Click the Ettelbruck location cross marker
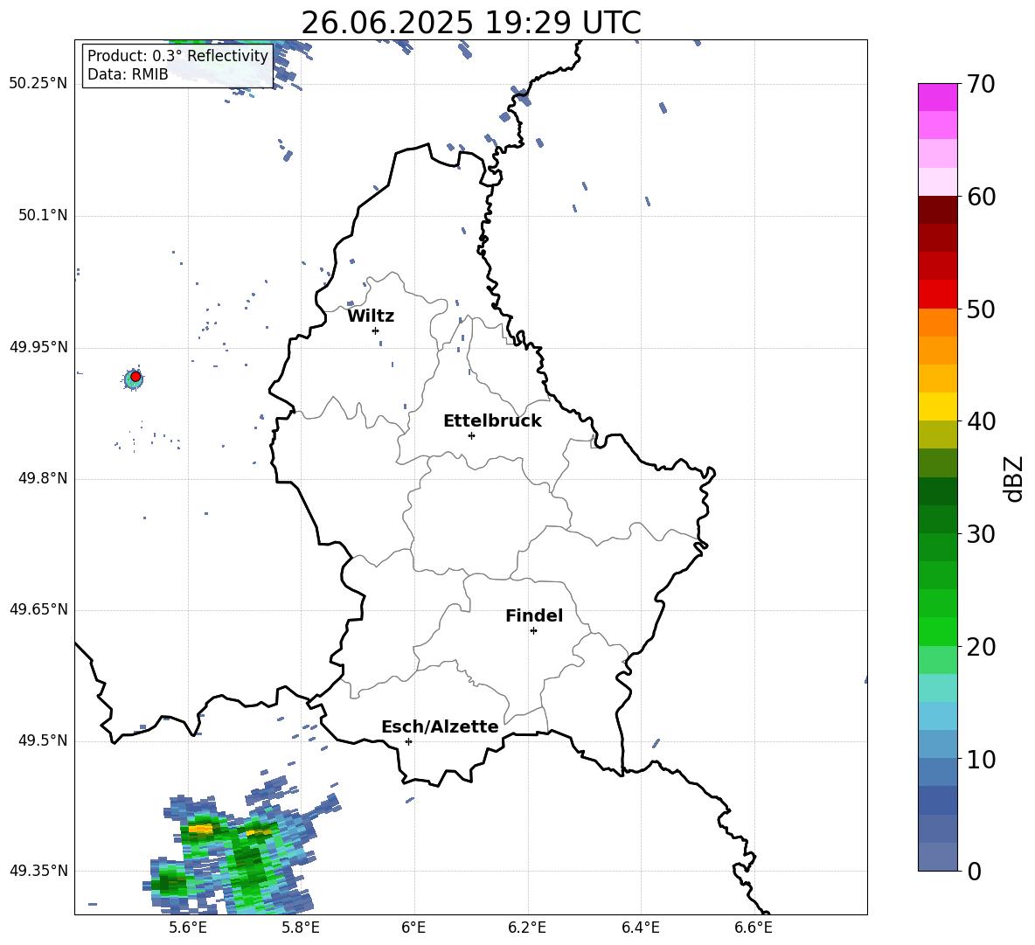The image size is (1035, 945). point(471,435)
